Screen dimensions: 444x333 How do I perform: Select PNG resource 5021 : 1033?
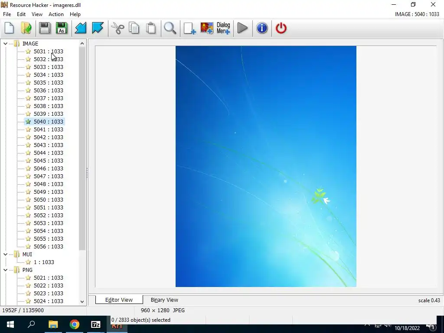(49, 278)
